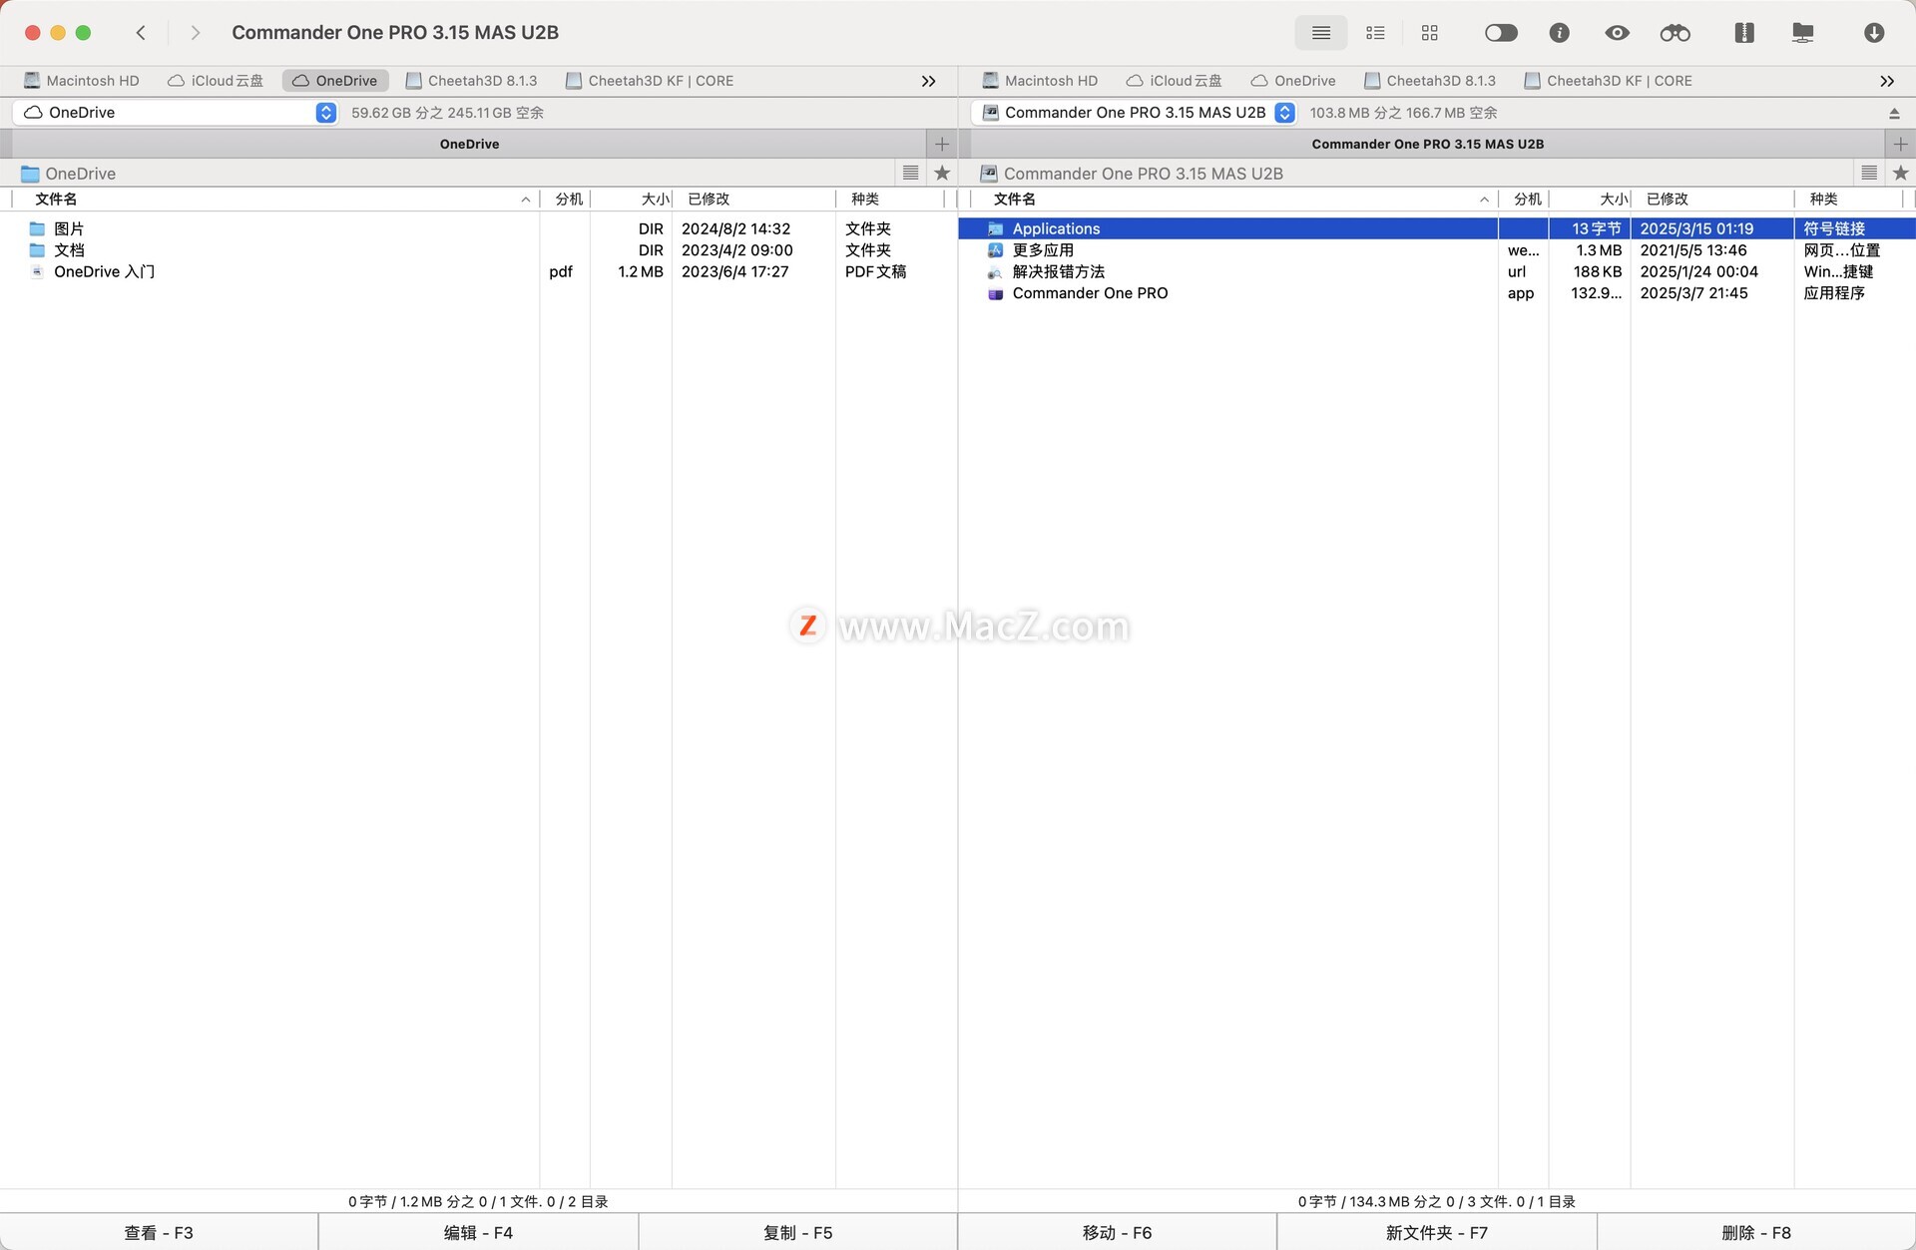The height and width of the screenshot is (1250, 1916).
Task: Sort right panel by 文件名 column
Action: 1234,200
